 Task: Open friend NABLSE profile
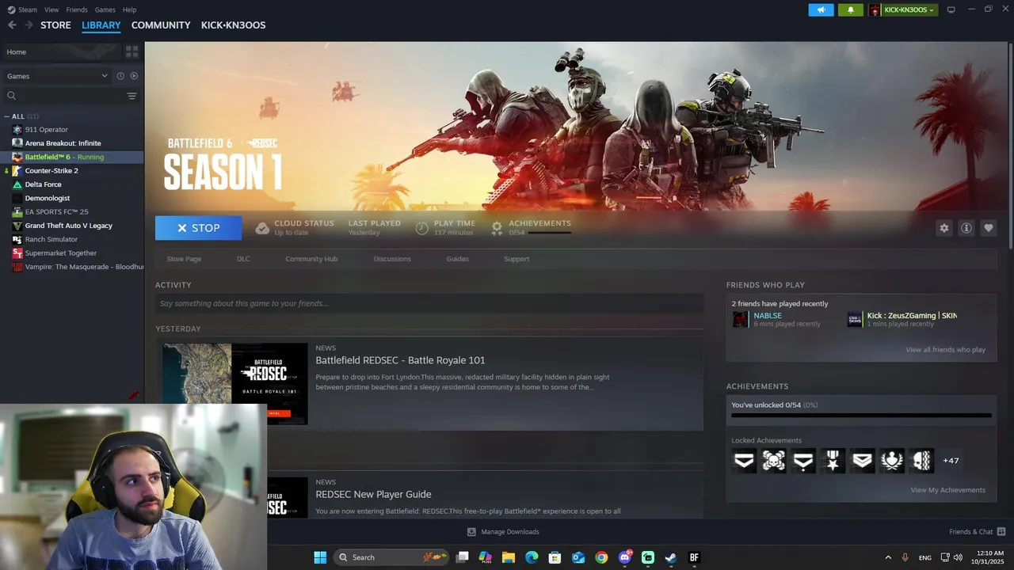point(768,316)
